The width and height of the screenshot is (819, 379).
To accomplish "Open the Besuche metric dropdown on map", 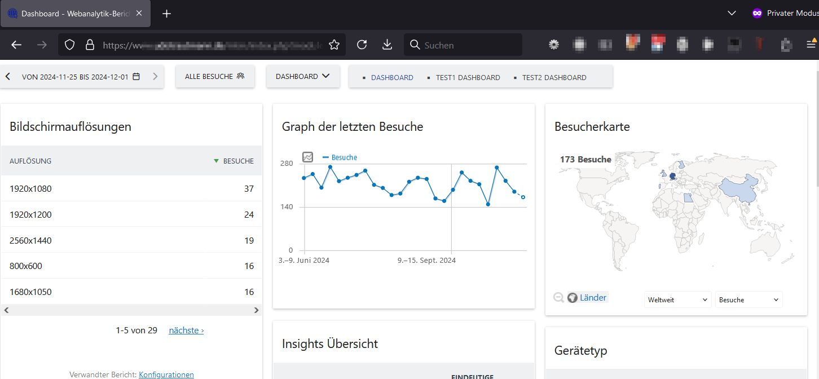I will pyautogui.click(x=748, y=300).
